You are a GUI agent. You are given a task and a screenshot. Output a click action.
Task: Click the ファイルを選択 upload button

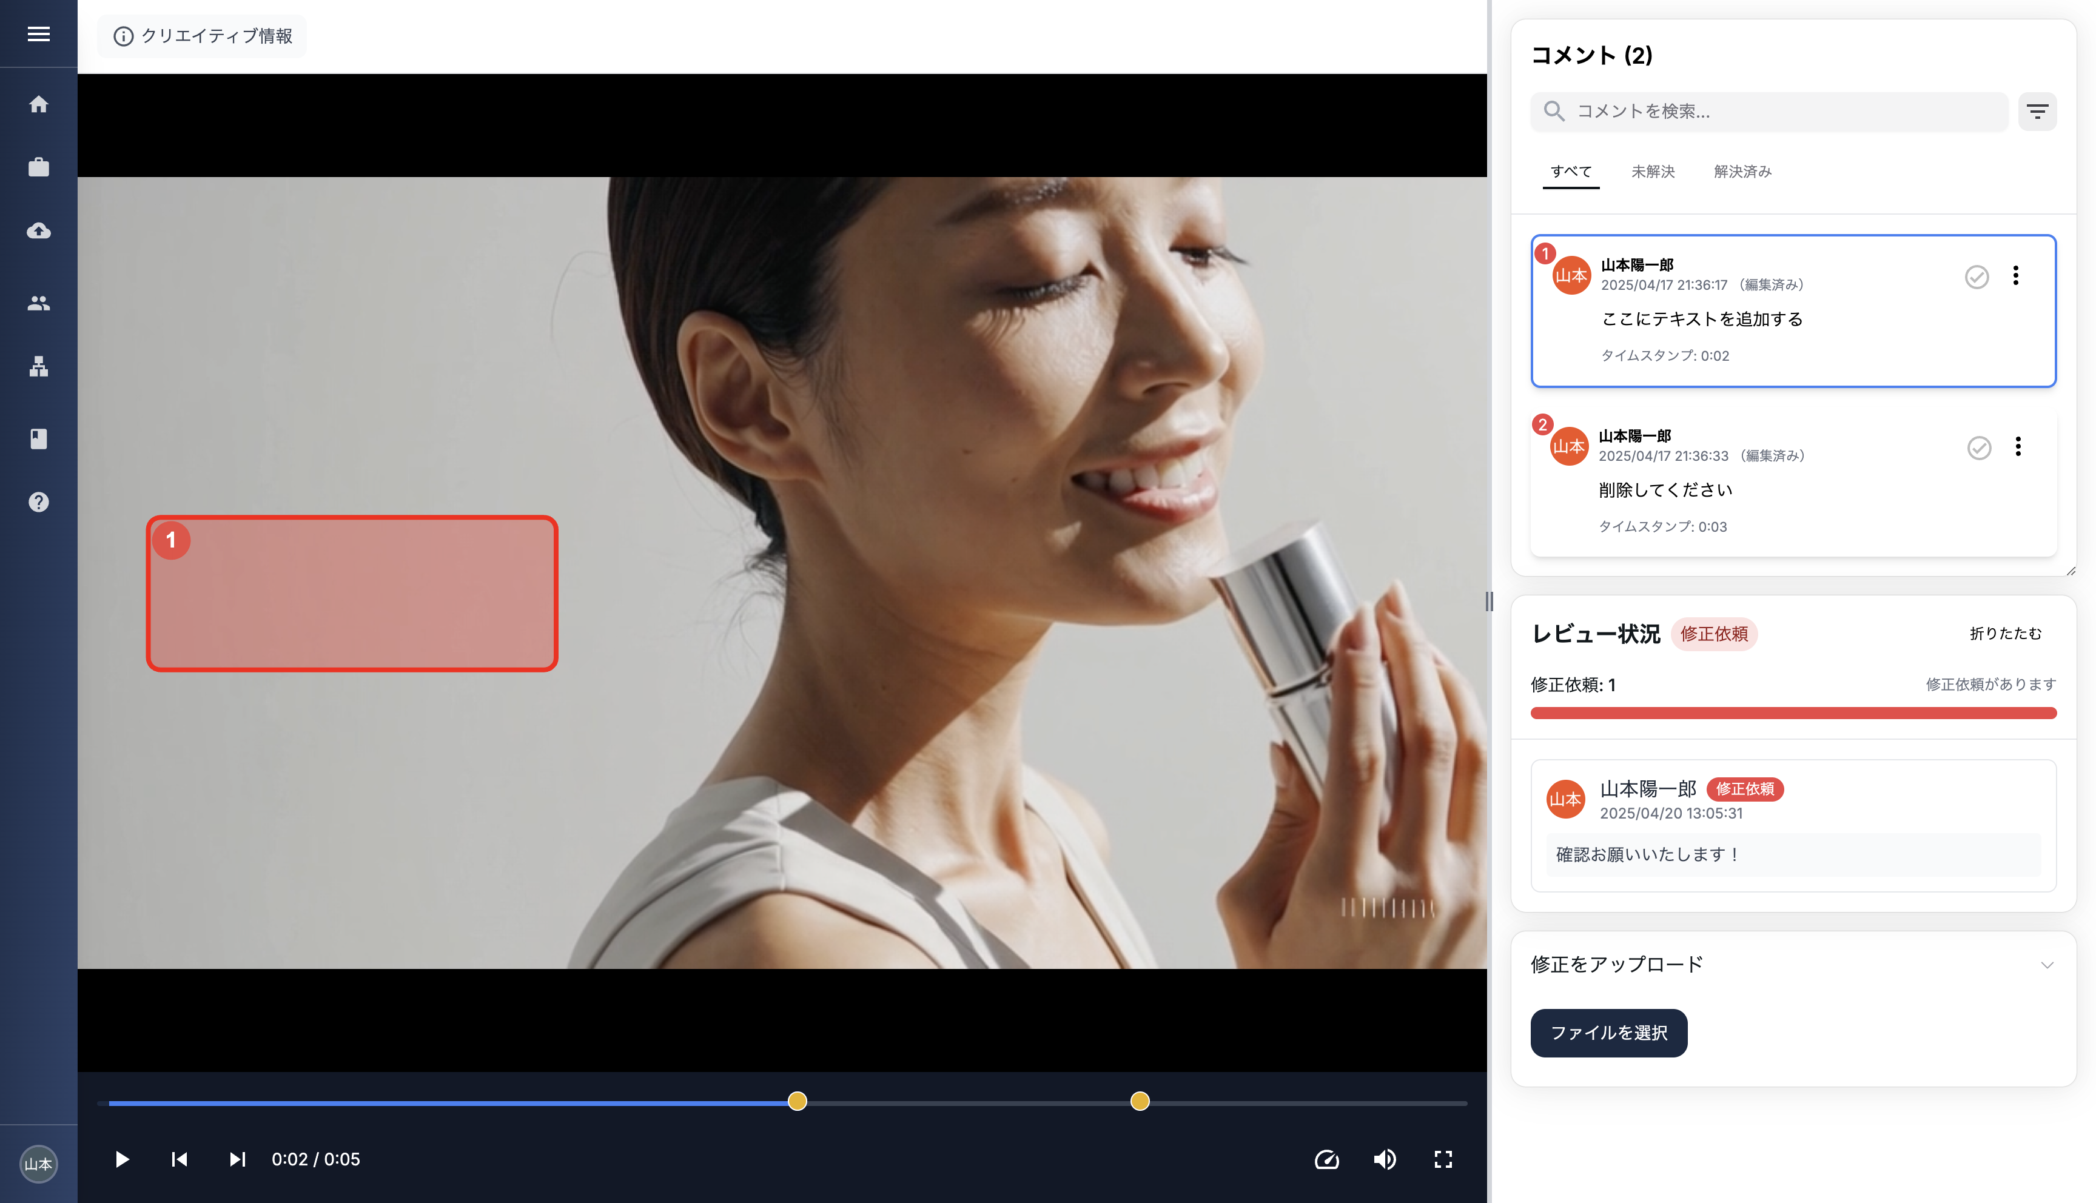coord(1608,1033)
